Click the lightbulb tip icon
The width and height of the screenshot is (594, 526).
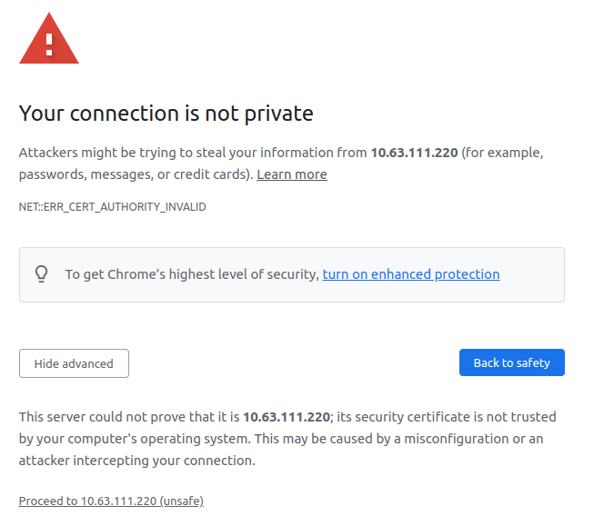click(41, 273)
